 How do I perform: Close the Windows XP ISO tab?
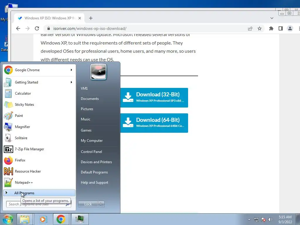click(x=80, y=18)
